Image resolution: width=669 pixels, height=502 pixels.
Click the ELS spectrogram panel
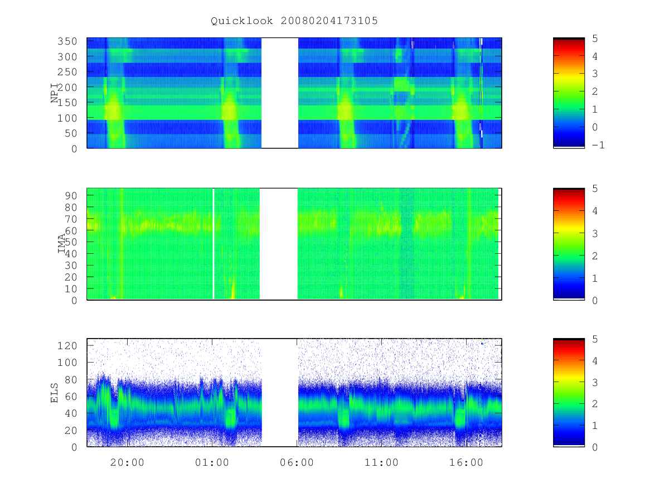(x=294, y=393)
